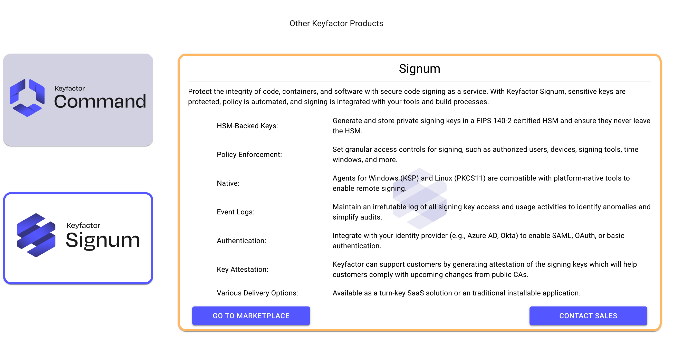Select the Command product card text
The height and width of the screenshot is (338, 674).
click(x=100, y=101)
